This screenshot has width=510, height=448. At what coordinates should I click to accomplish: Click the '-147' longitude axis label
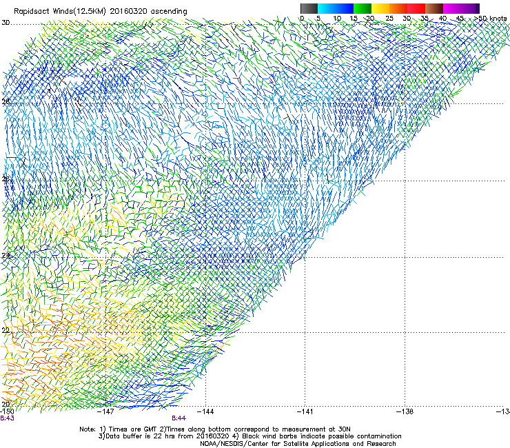pos(106,412)
